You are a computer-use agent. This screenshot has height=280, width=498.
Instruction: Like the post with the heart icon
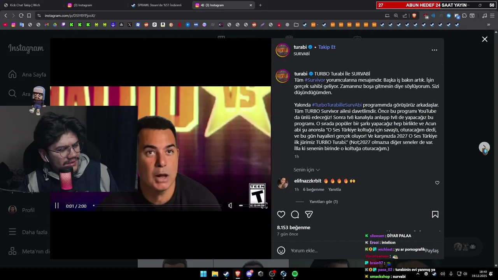281,214
